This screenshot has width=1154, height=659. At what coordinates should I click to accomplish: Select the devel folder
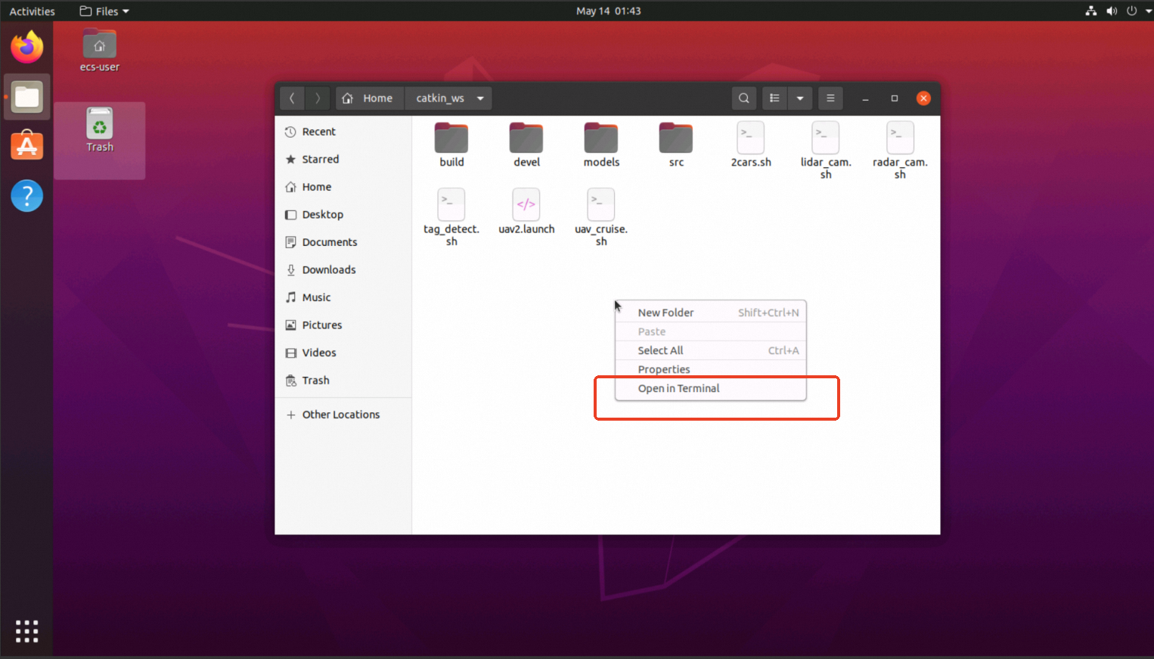coord(526,145)
